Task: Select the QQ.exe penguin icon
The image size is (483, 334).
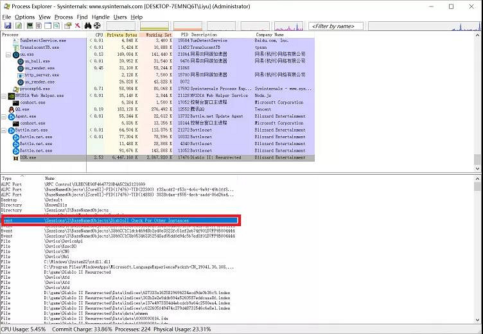Action: click(x=11, y=109)
